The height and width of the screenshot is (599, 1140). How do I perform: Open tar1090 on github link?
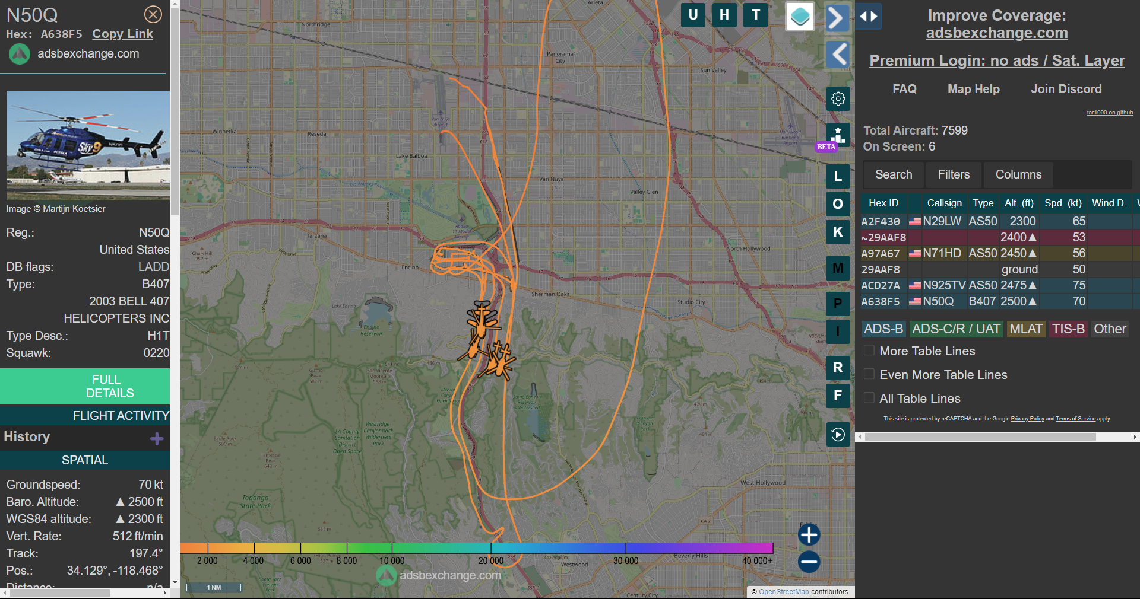tap(1109, 113)
